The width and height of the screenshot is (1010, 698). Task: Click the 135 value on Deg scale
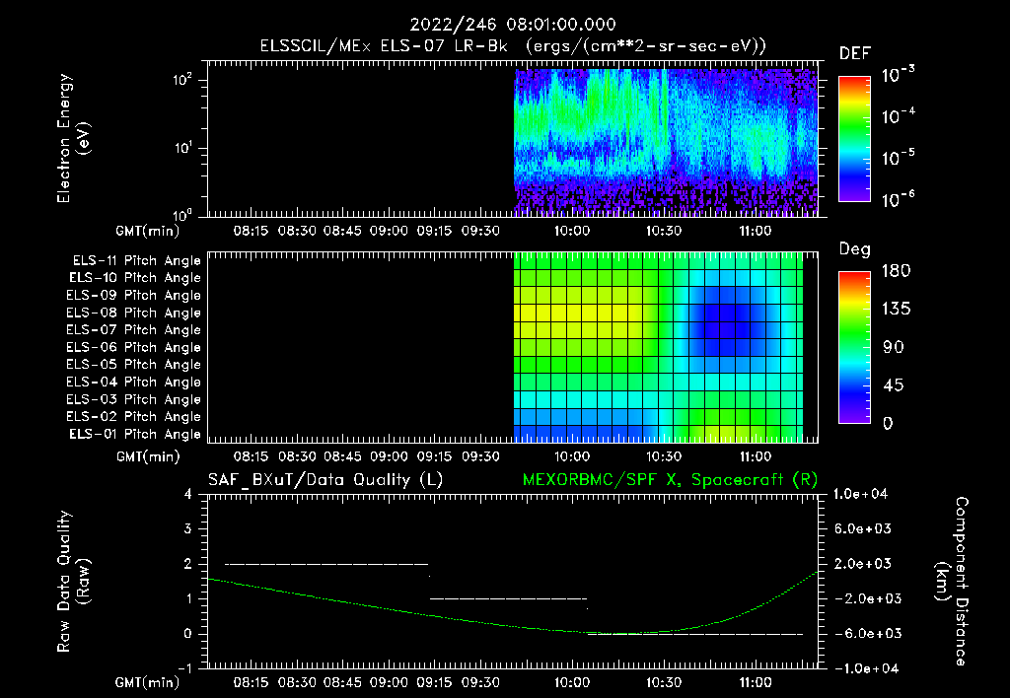coord(896,310)
